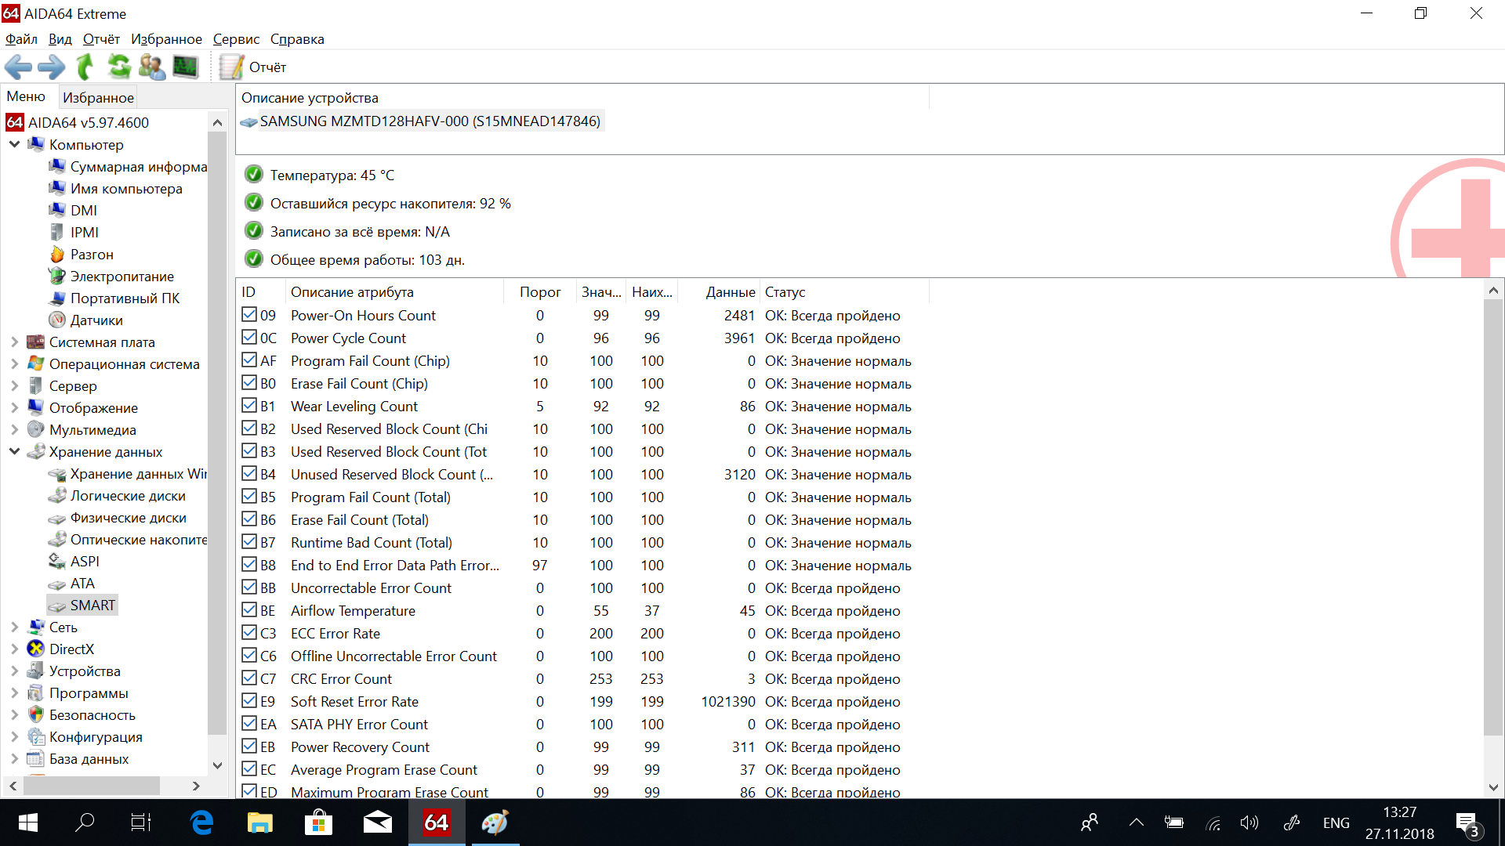Collapse the Хранение данных node

click(x=15, y=451)
